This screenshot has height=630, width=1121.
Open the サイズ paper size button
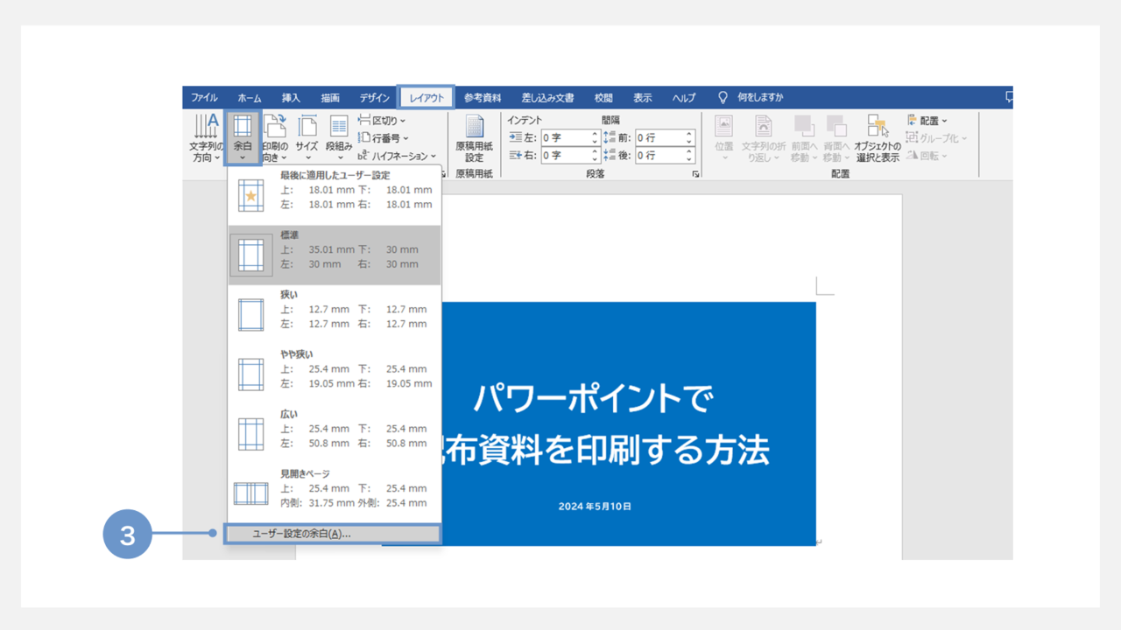307,138
